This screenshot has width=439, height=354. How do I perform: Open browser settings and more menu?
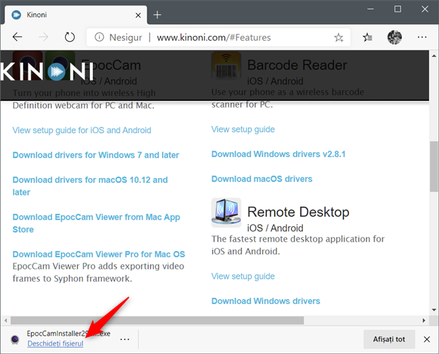422,37
